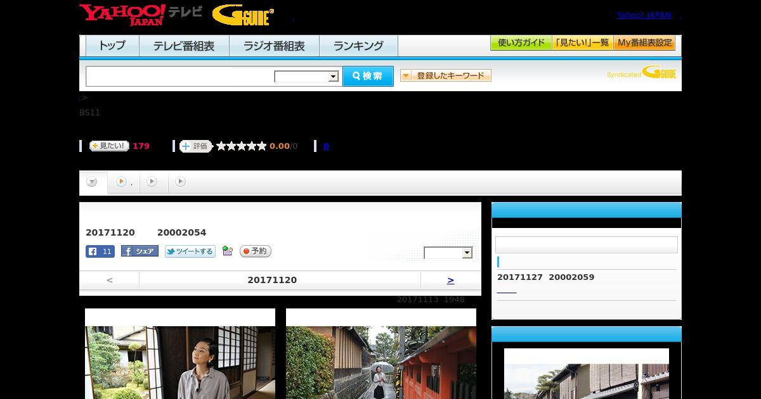The width and height of the screenshot is (761, 399).
Task: Click the 20171113 1948 update text
Action: [x=431, y=300]
